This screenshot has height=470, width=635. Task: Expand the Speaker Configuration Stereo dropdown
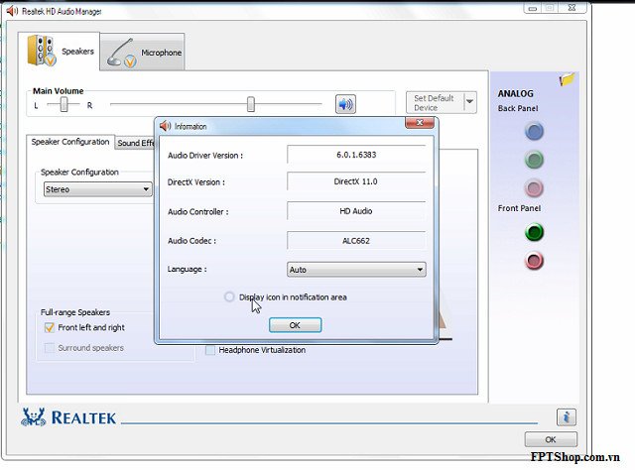point(97,188)
